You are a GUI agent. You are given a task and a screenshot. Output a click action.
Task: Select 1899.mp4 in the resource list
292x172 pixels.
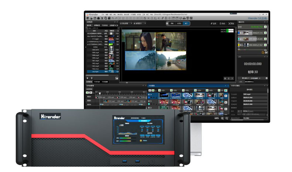coord(103,58)
